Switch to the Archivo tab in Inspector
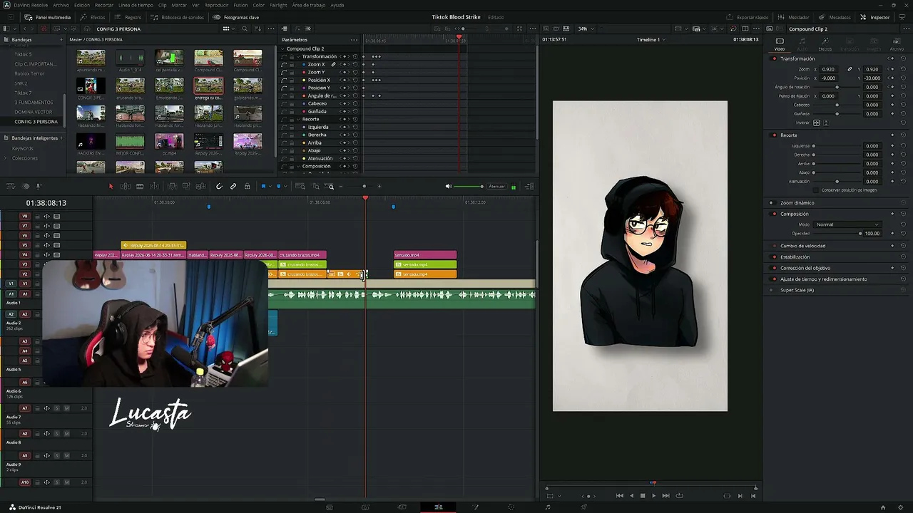 point(896,44)
